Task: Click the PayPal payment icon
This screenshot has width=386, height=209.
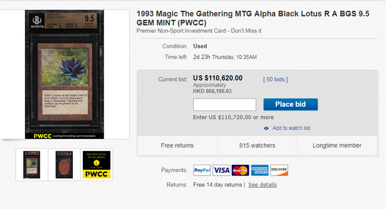Action: (x=202, y=170)
